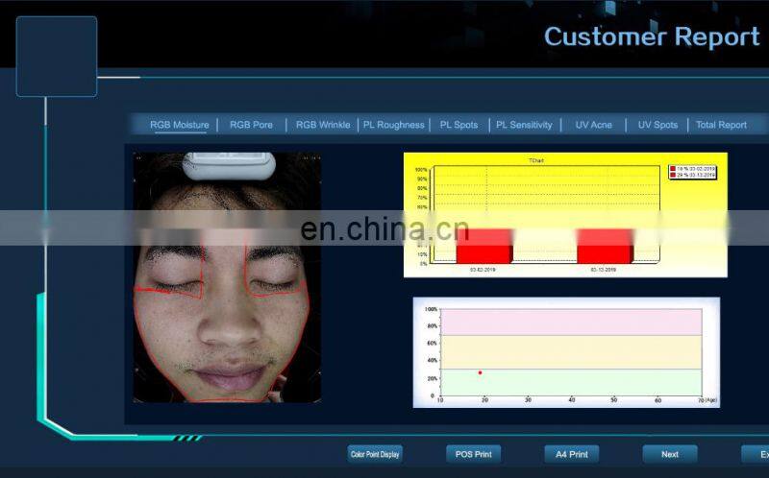
Task: Open the PL Spots tab
Action: [459, 125]
